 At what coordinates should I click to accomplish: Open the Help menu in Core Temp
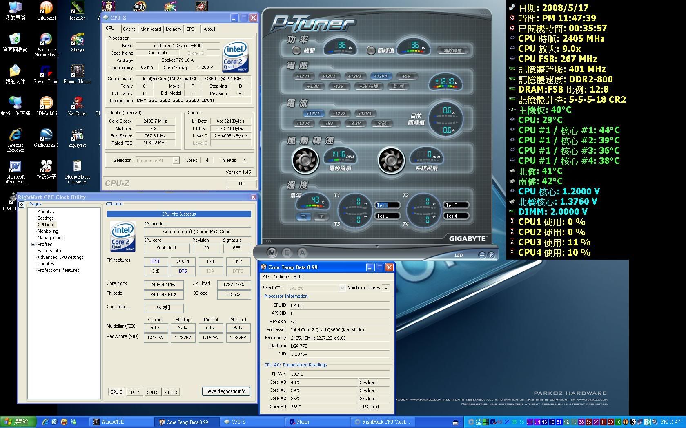(298, 277)
